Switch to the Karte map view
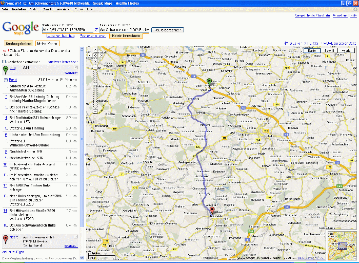 (312, 51)
